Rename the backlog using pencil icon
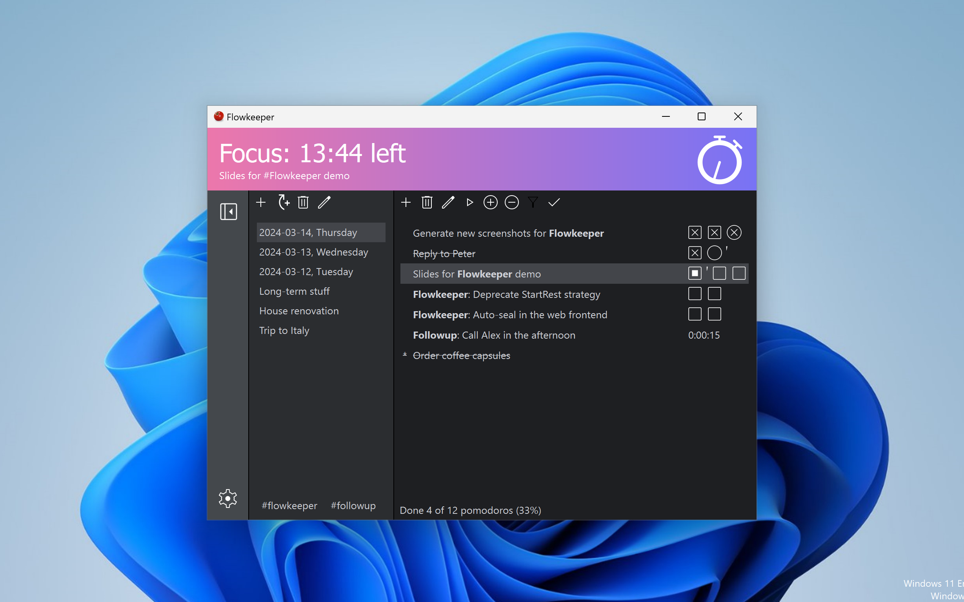Image resolution: width=964 pixels, height=602 pixels. (x=324, y=202)
